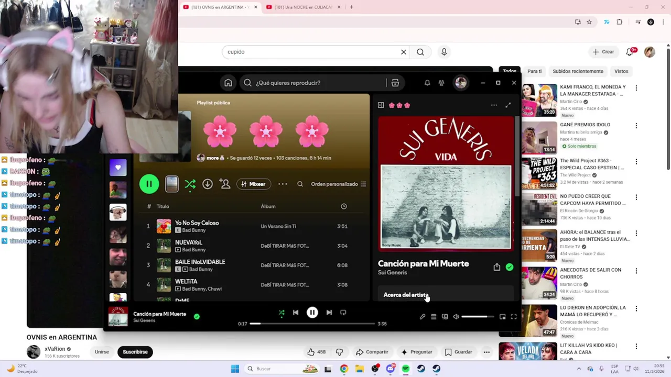Open Sui Generis artist link in side panel
Viewport: 671px width, 377px height.
pyautogui.click(x=392, y=273)
